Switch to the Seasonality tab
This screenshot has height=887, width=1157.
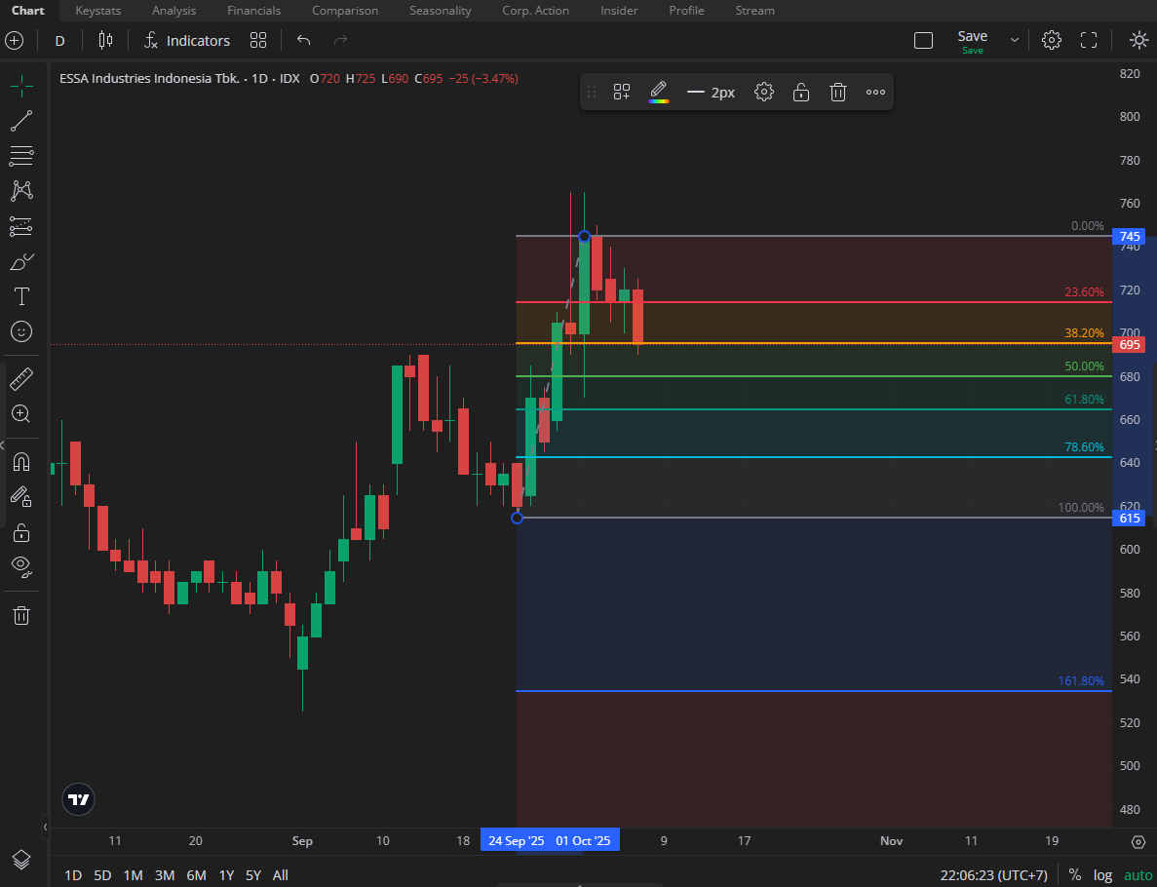[441, 11]
